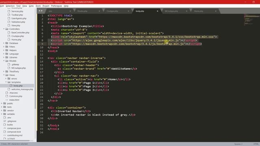The height and width of the screenshot is (146, 260).
Task: Select body.php in sidebar tree
Action: coord(18,86)
